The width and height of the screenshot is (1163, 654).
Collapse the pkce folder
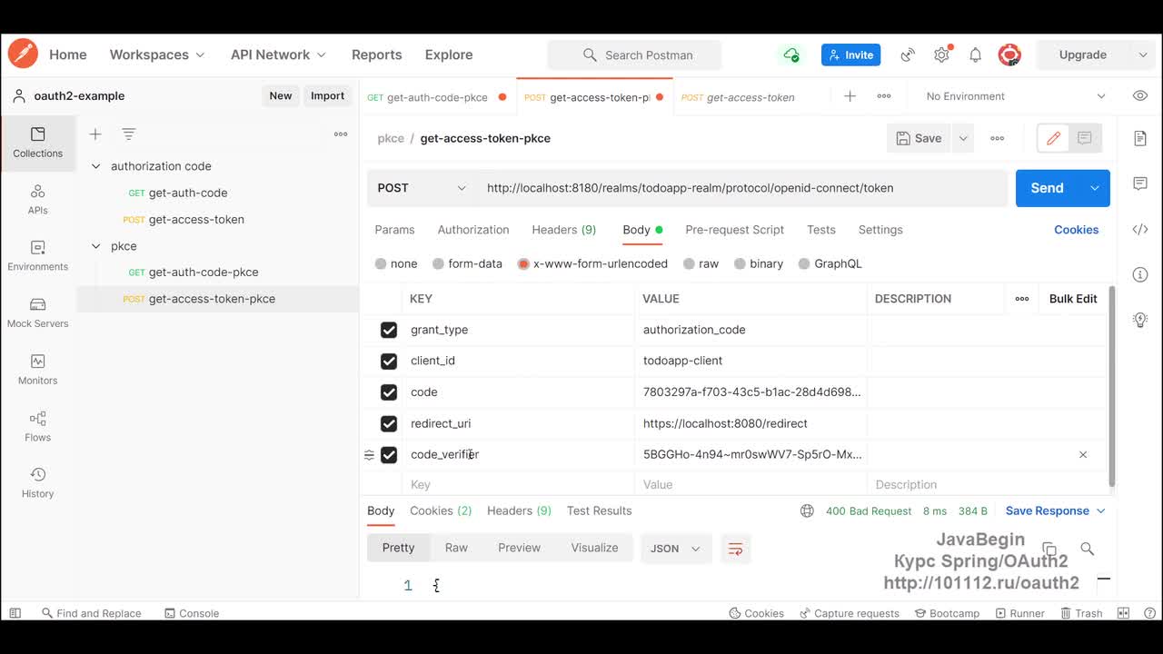click(95, 246)
